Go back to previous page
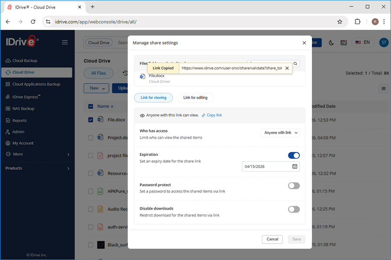Image resolution: width=391 pixels, height=260 pixels. pos(8,22)
